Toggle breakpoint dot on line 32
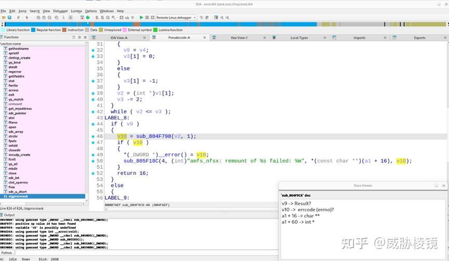Viewport: 449px width, 261px height. click(93, 50)
